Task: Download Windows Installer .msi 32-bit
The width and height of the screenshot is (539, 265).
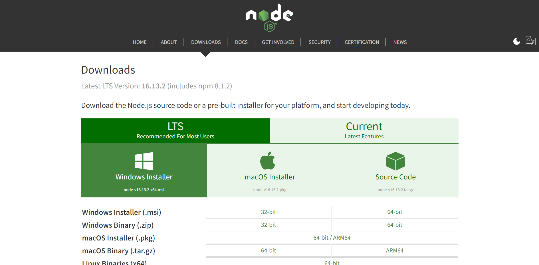Action: point(268,212)
